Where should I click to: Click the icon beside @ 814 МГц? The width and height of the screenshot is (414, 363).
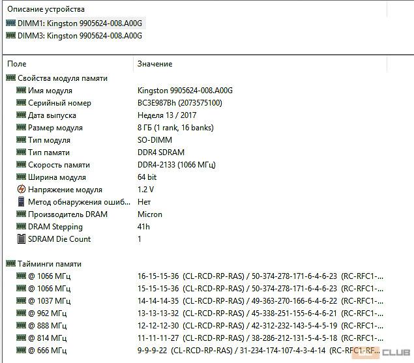(x=21, y=338)
